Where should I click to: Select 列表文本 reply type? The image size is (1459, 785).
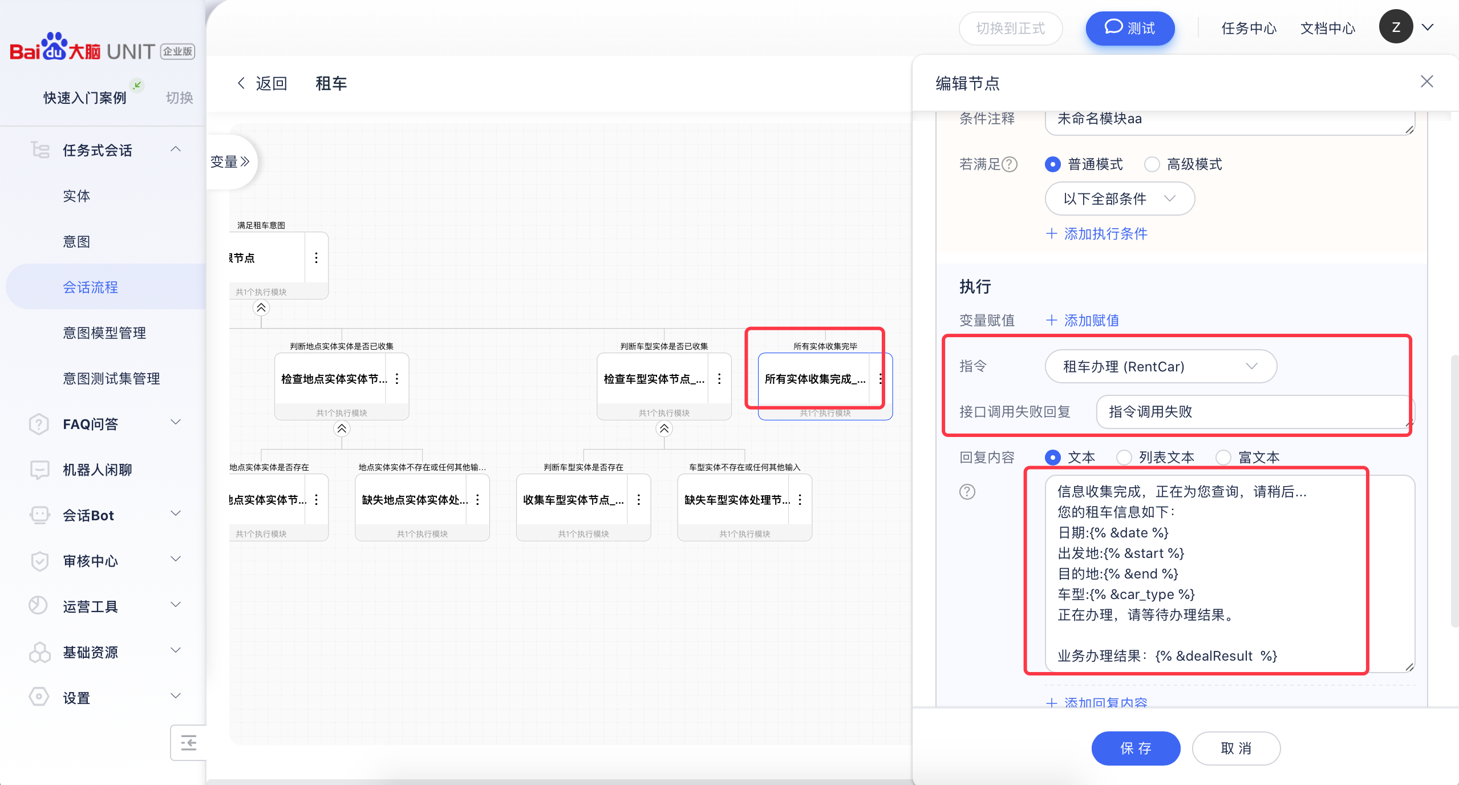[x=1124, y=458]
